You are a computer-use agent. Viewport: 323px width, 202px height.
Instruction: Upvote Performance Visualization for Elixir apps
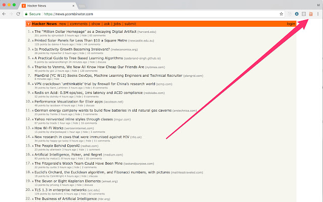(x=32, y=102)
